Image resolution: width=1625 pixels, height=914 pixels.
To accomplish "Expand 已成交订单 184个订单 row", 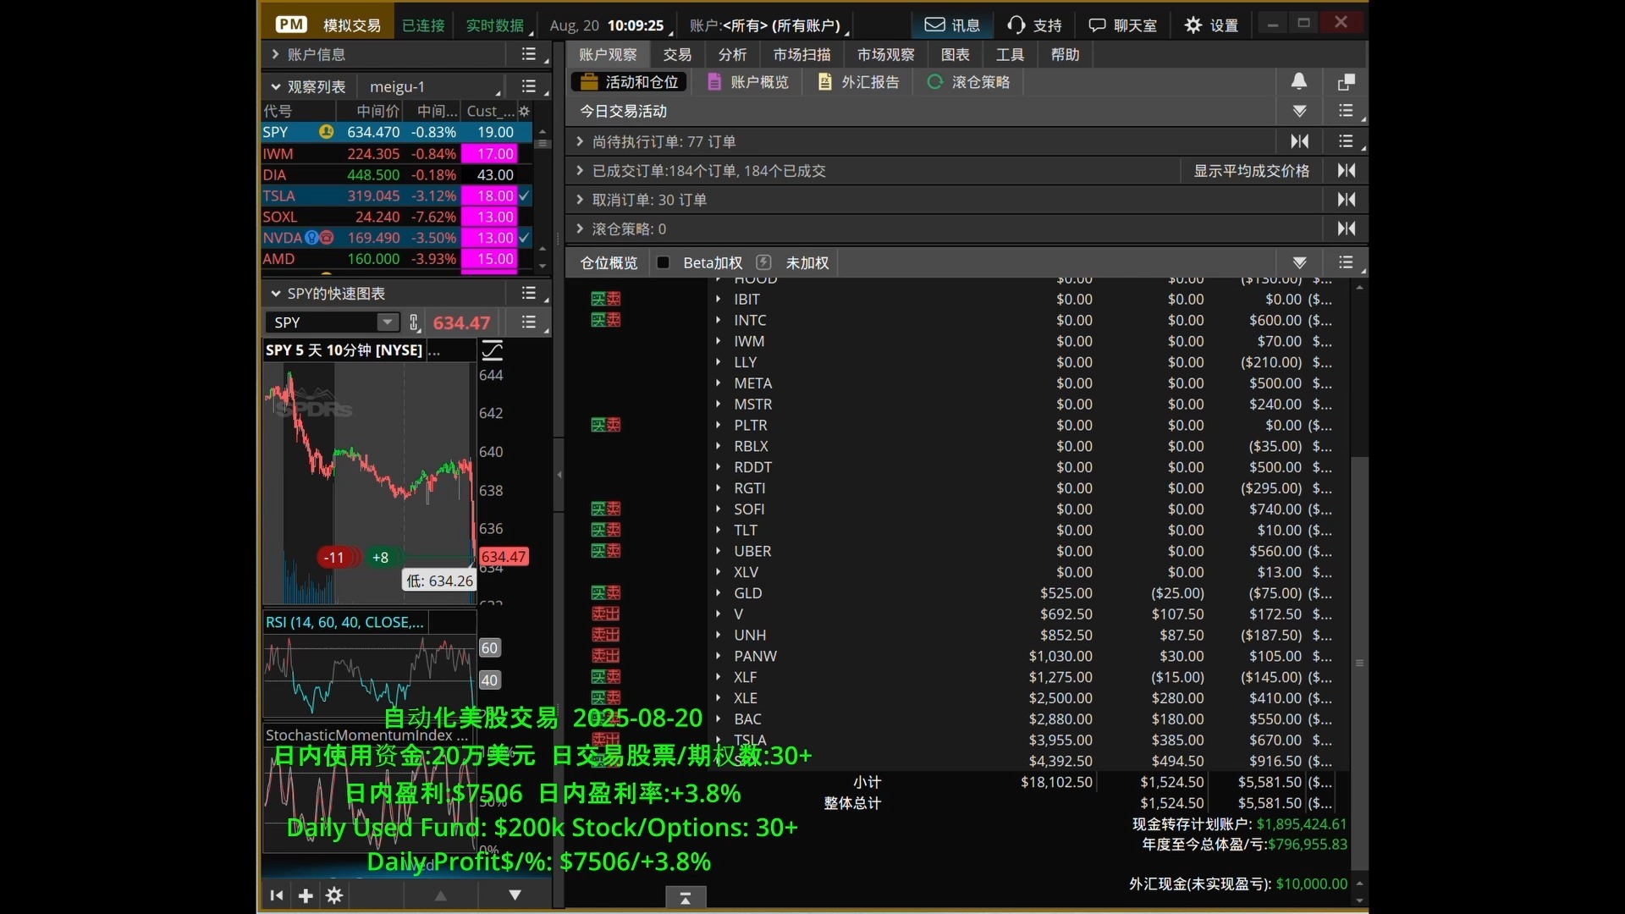I will (580, 170).
